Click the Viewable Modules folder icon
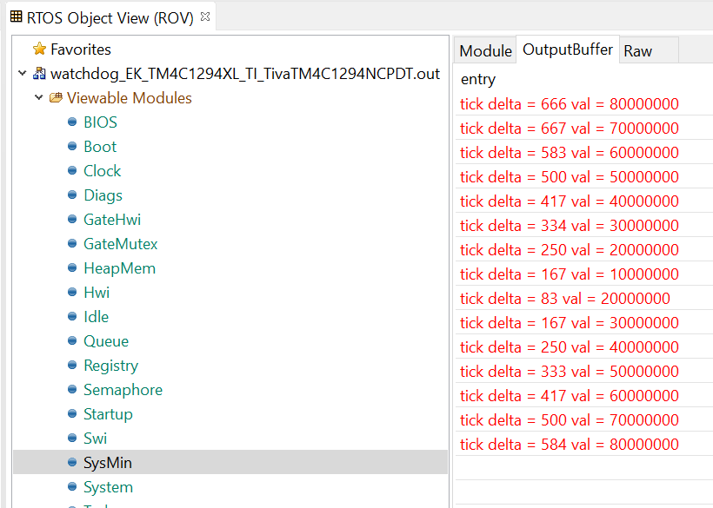The width and height of the screenshot is (713, 508). (56, 98)
